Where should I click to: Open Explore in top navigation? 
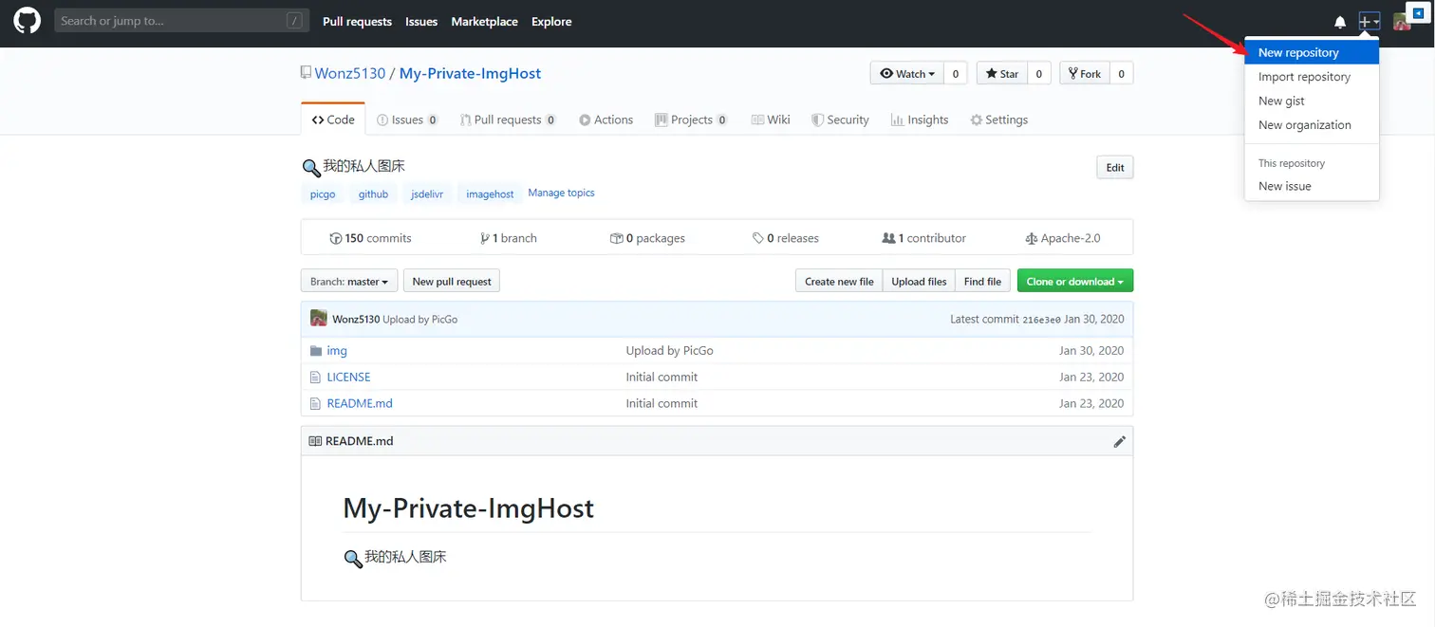(551, 21)
